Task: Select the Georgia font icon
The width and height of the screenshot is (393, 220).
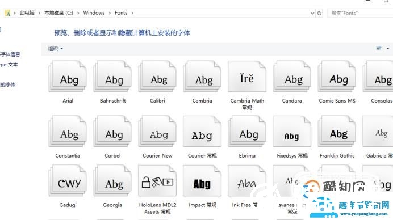Action: click(112, 181)
